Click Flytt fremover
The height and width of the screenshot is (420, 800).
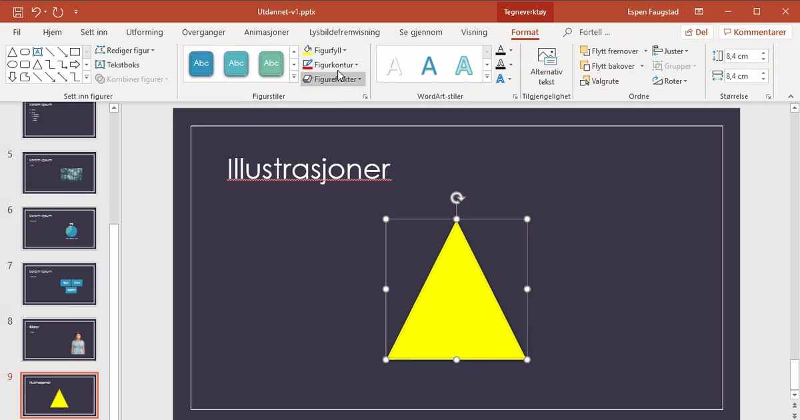tap(609, 51)
